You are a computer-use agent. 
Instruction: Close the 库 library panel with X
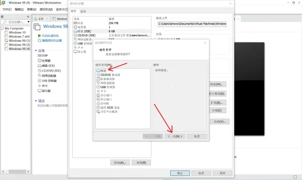(28, 17)
